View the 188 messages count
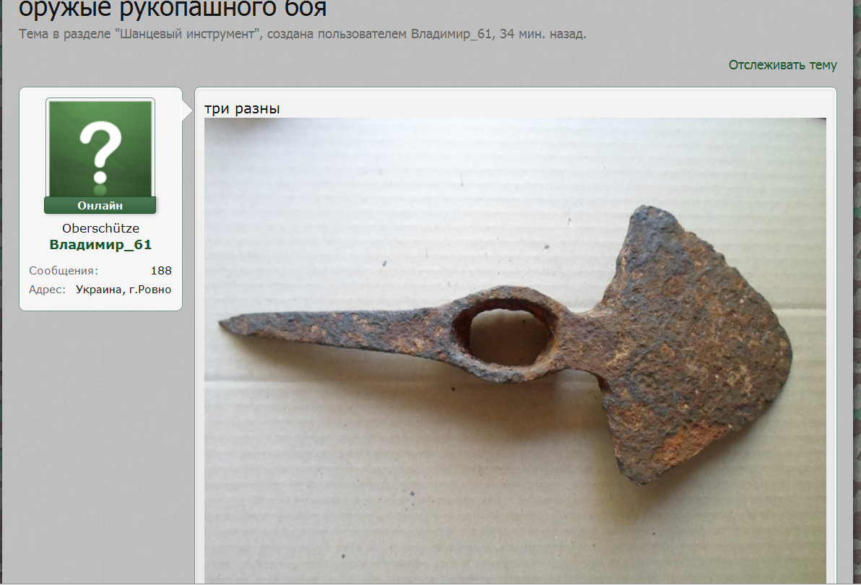Screen dimensions: 861x585 pyautogui.click(x=162, y=271)
